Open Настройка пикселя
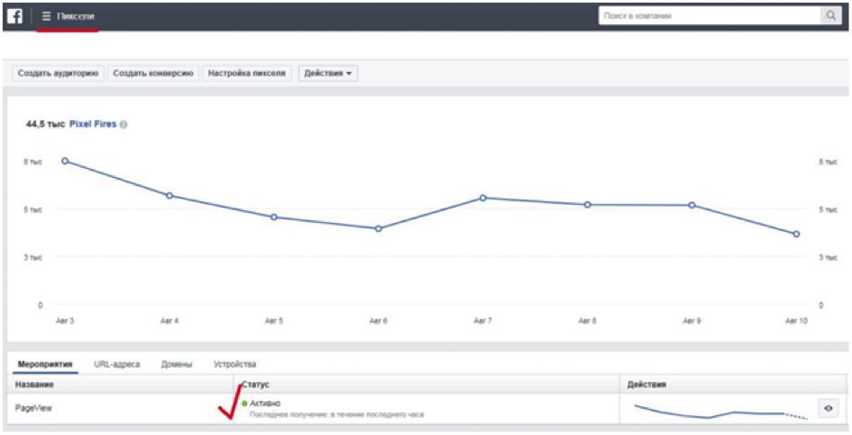Screen dimensions: 852x435 [x=247, y=73]
